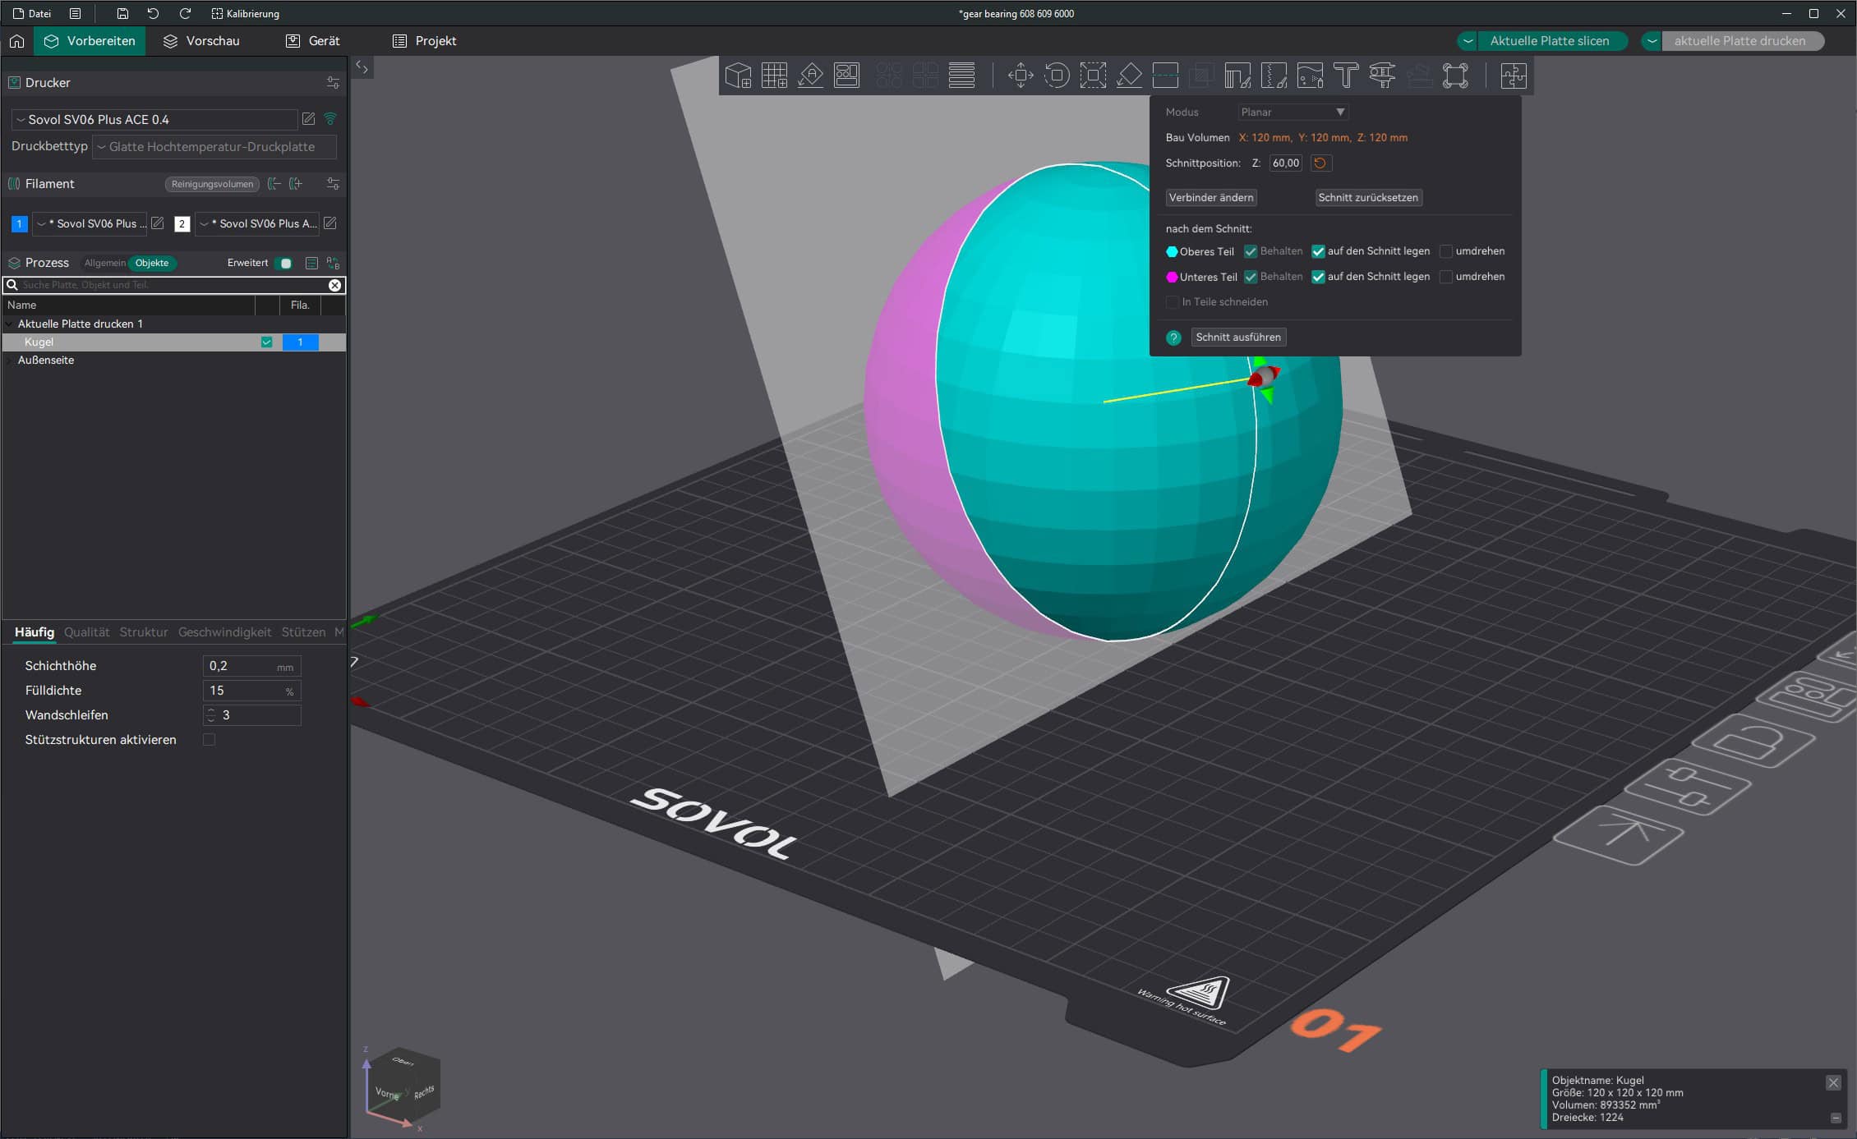Open the Measure caliper tool
Viewport: 1857px width, 1139px height.
click(x=1382, y=76)
